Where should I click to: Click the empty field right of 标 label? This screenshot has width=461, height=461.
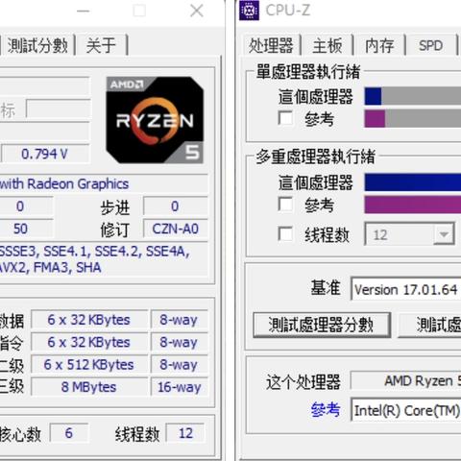pos(59,109)
